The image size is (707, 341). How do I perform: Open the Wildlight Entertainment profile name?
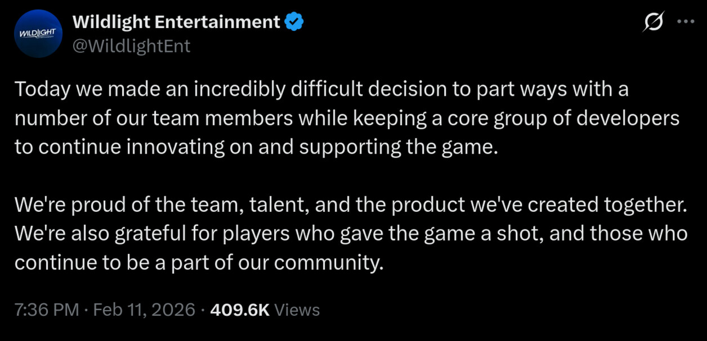click(176, 21)
